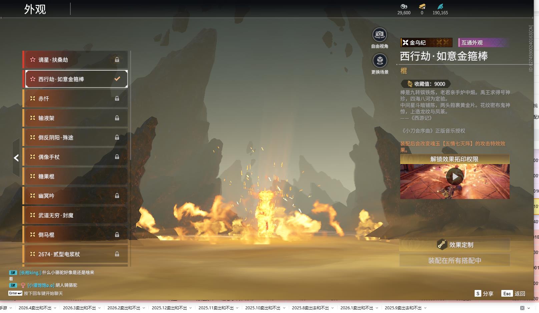Open the 互通外观 tag tab
539x313 pixels.
pos(483,43)
